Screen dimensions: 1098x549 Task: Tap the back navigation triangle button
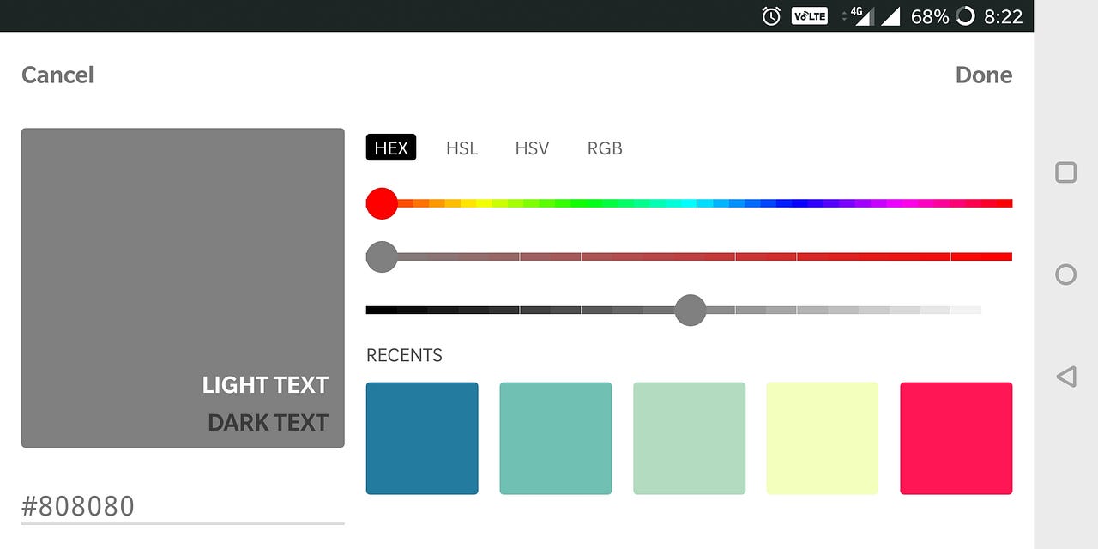[x=1065, y=376]
